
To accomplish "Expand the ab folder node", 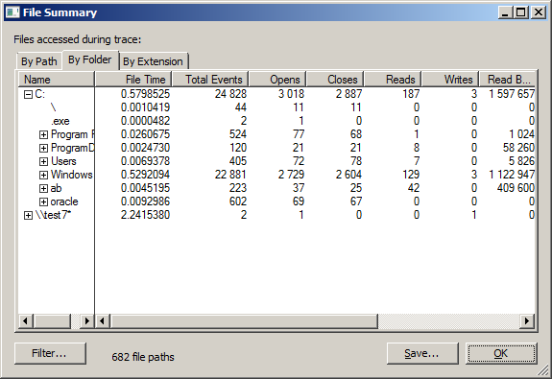I will 43,189.
